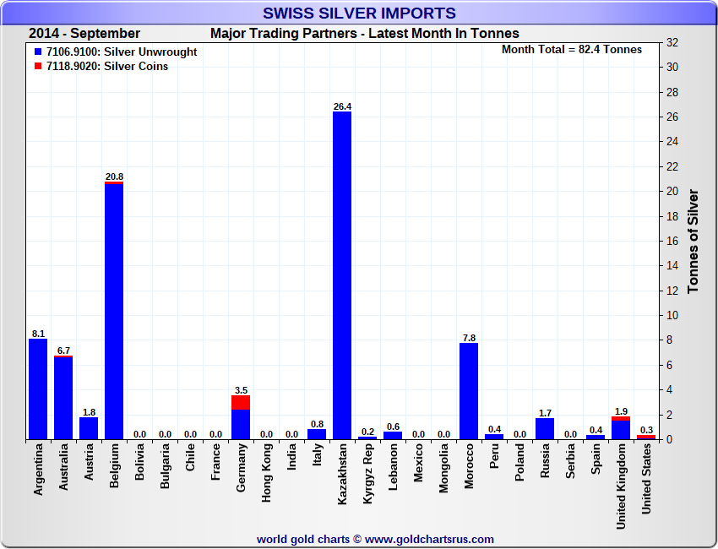Select the Belgium bar labeled 20.8
Viewport: 718px width, 549px height.
pyautogui.click(x=114, y=311)
